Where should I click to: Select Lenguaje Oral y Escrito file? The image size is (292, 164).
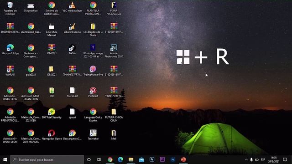point(93,115)
